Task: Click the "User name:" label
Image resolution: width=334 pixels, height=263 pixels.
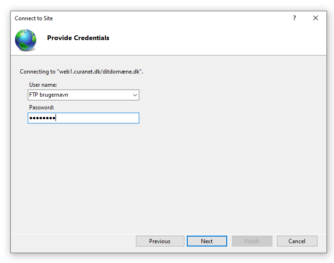Action: 43,85
